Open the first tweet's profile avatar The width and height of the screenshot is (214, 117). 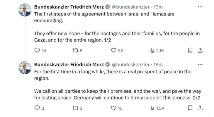(25, 10)
